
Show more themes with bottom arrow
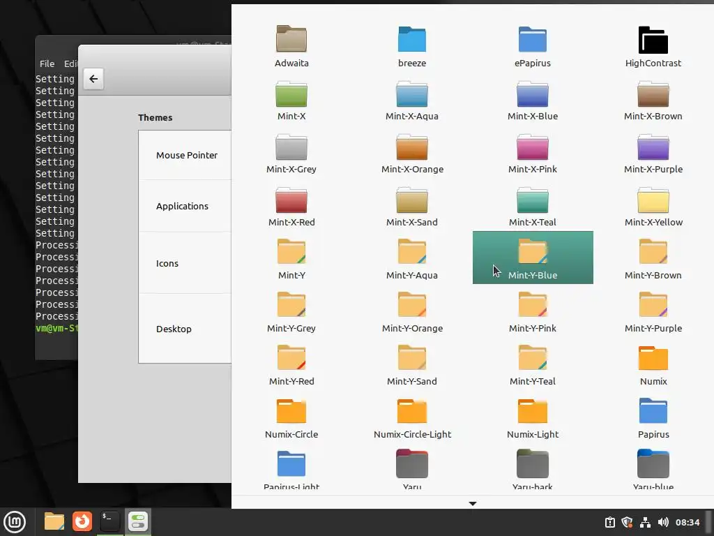tap(473, 503)
